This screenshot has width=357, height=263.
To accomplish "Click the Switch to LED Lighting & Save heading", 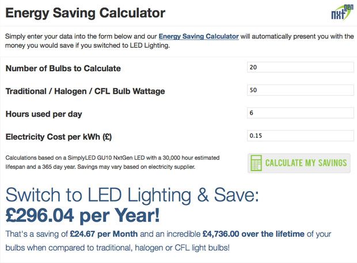I will [132, 195].
